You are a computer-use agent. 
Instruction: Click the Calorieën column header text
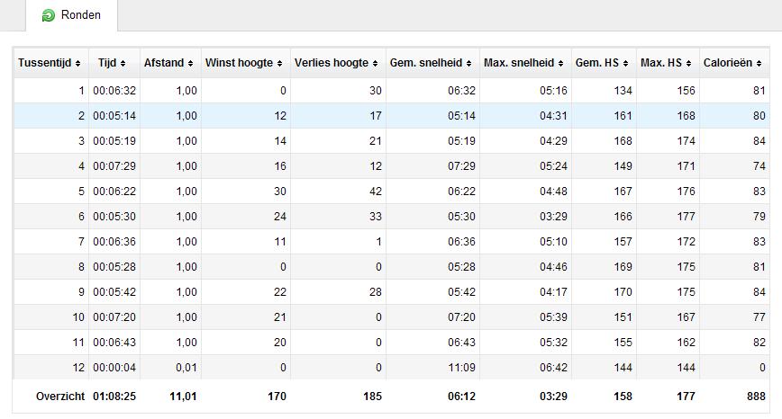point(728,63)
